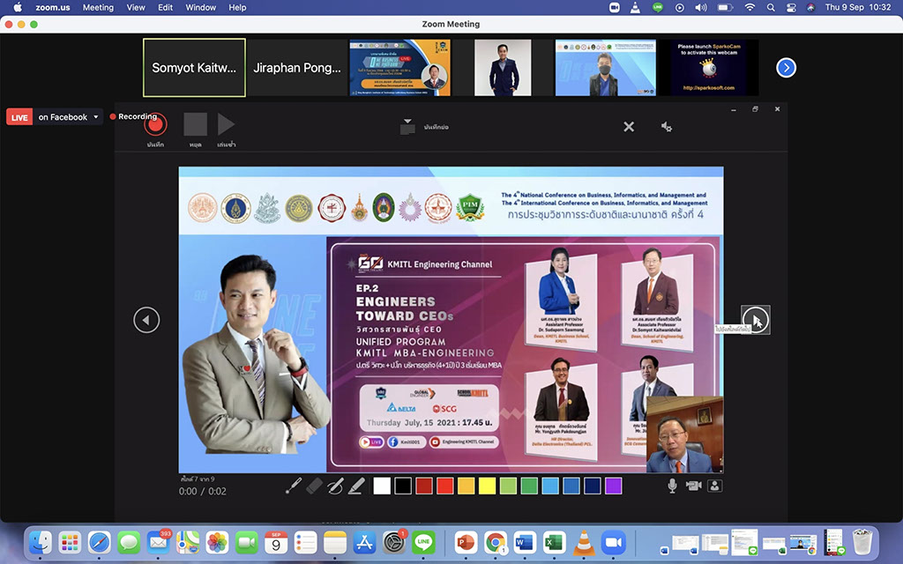Viewport: 903px width, 564px height.
Task: Replay the recorded slide narration
Action: pos(226,123)
